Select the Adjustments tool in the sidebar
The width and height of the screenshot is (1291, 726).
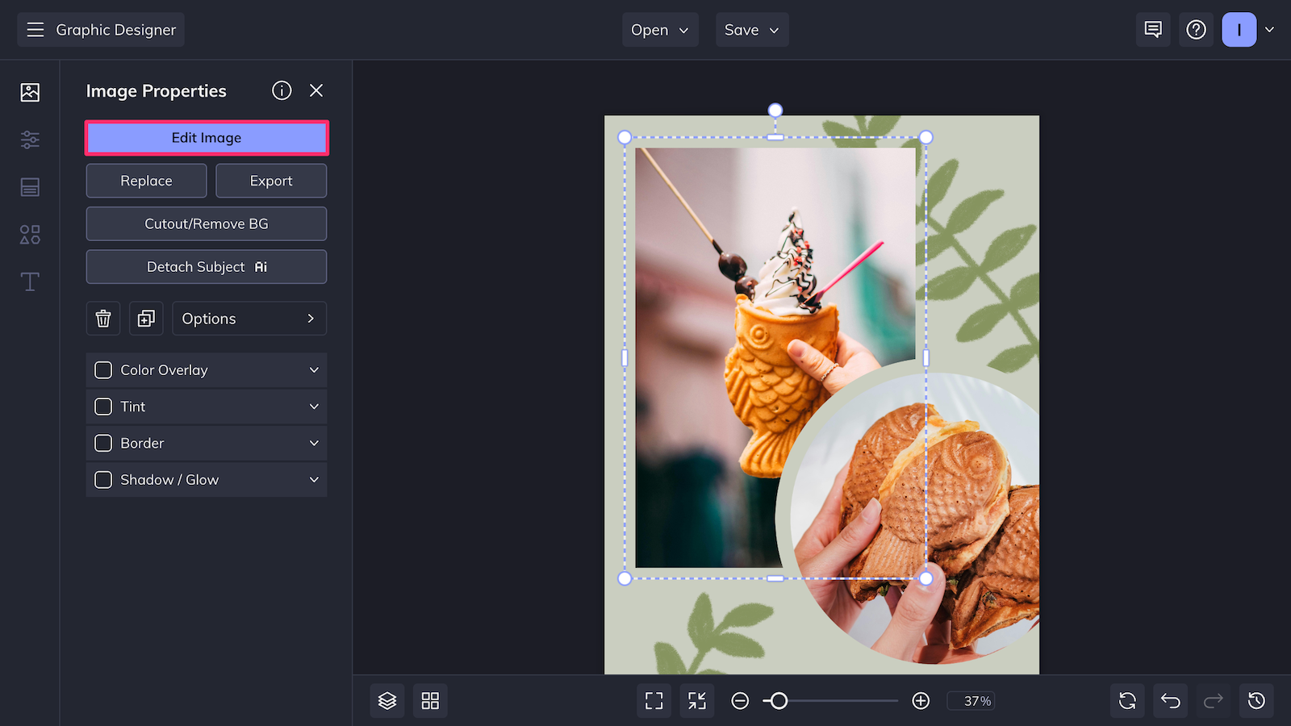(29, 140)
